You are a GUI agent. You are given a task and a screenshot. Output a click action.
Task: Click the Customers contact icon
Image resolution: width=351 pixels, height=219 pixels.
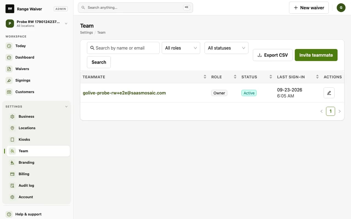click(x=9, y=92)
